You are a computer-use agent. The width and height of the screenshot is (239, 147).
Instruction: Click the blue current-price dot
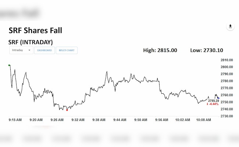click(x=218, y=98)
